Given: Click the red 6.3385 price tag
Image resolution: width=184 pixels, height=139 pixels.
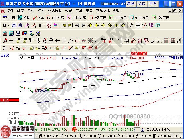Looking at the screenshot, I should click(10, 100).
